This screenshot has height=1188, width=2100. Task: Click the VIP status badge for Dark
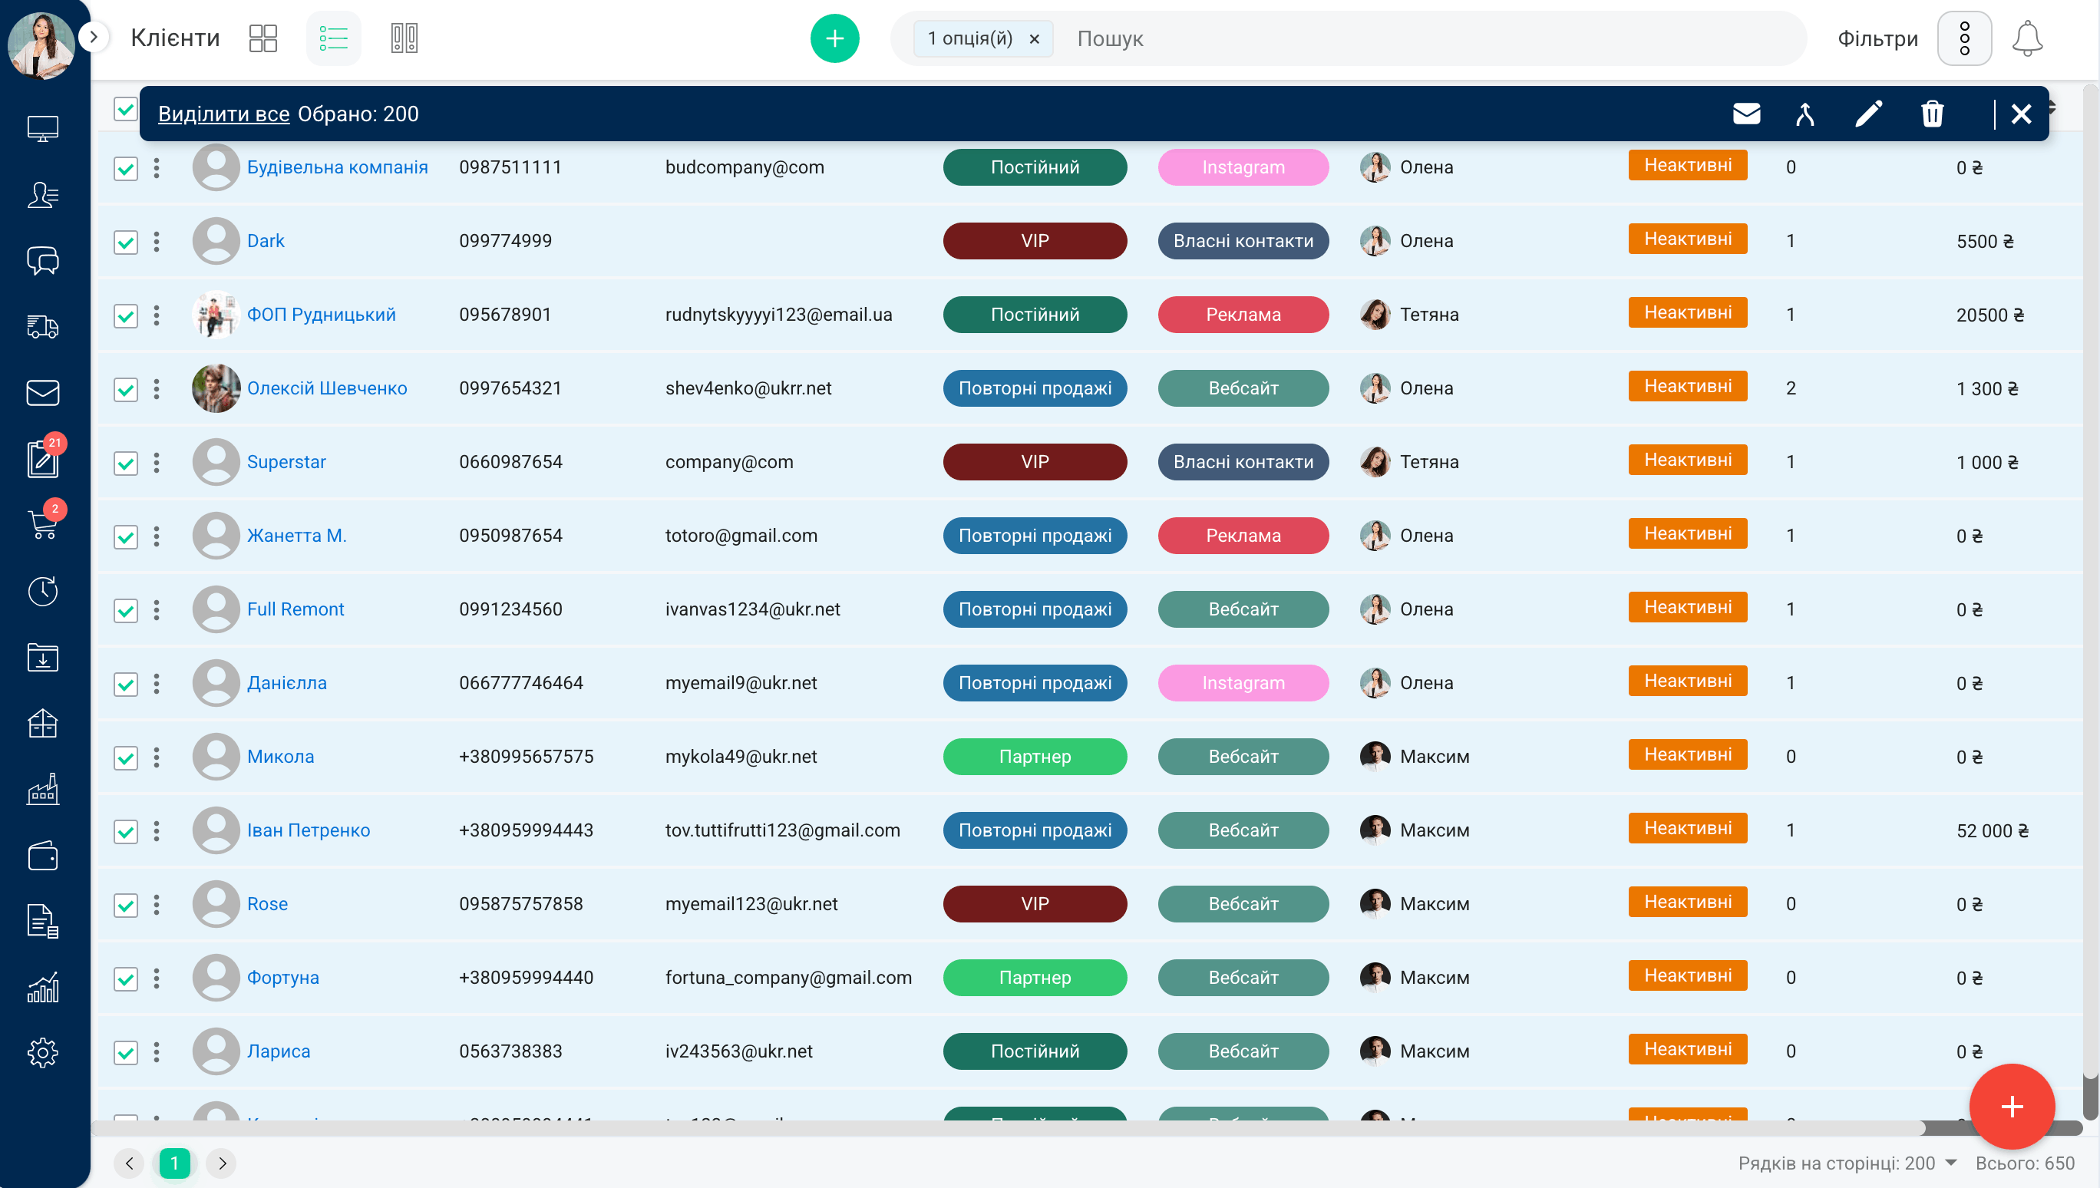(1035, 241)
